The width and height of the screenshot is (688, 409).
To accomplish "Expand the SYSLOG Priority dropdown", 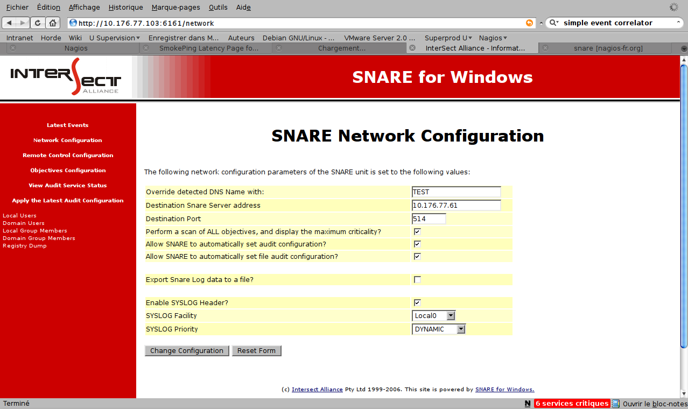I will coord(439,329).
